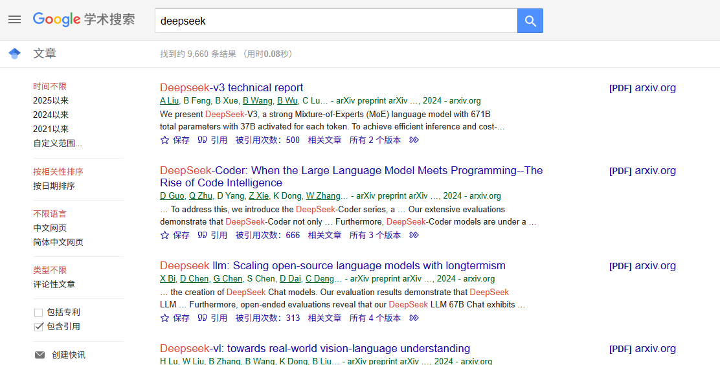Click the Google 学术搜索 logo
Image resolution: width=720 pixels, height=365 pixels.
coord(84,19)
